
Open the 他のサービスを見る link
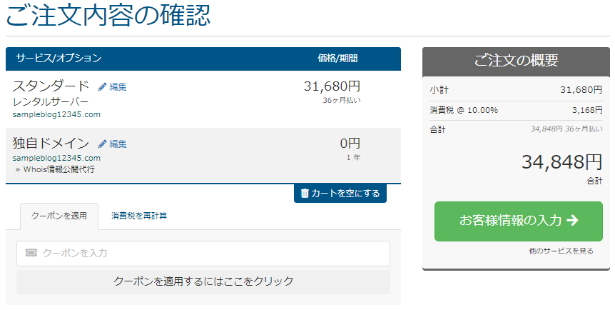(561, 251)
